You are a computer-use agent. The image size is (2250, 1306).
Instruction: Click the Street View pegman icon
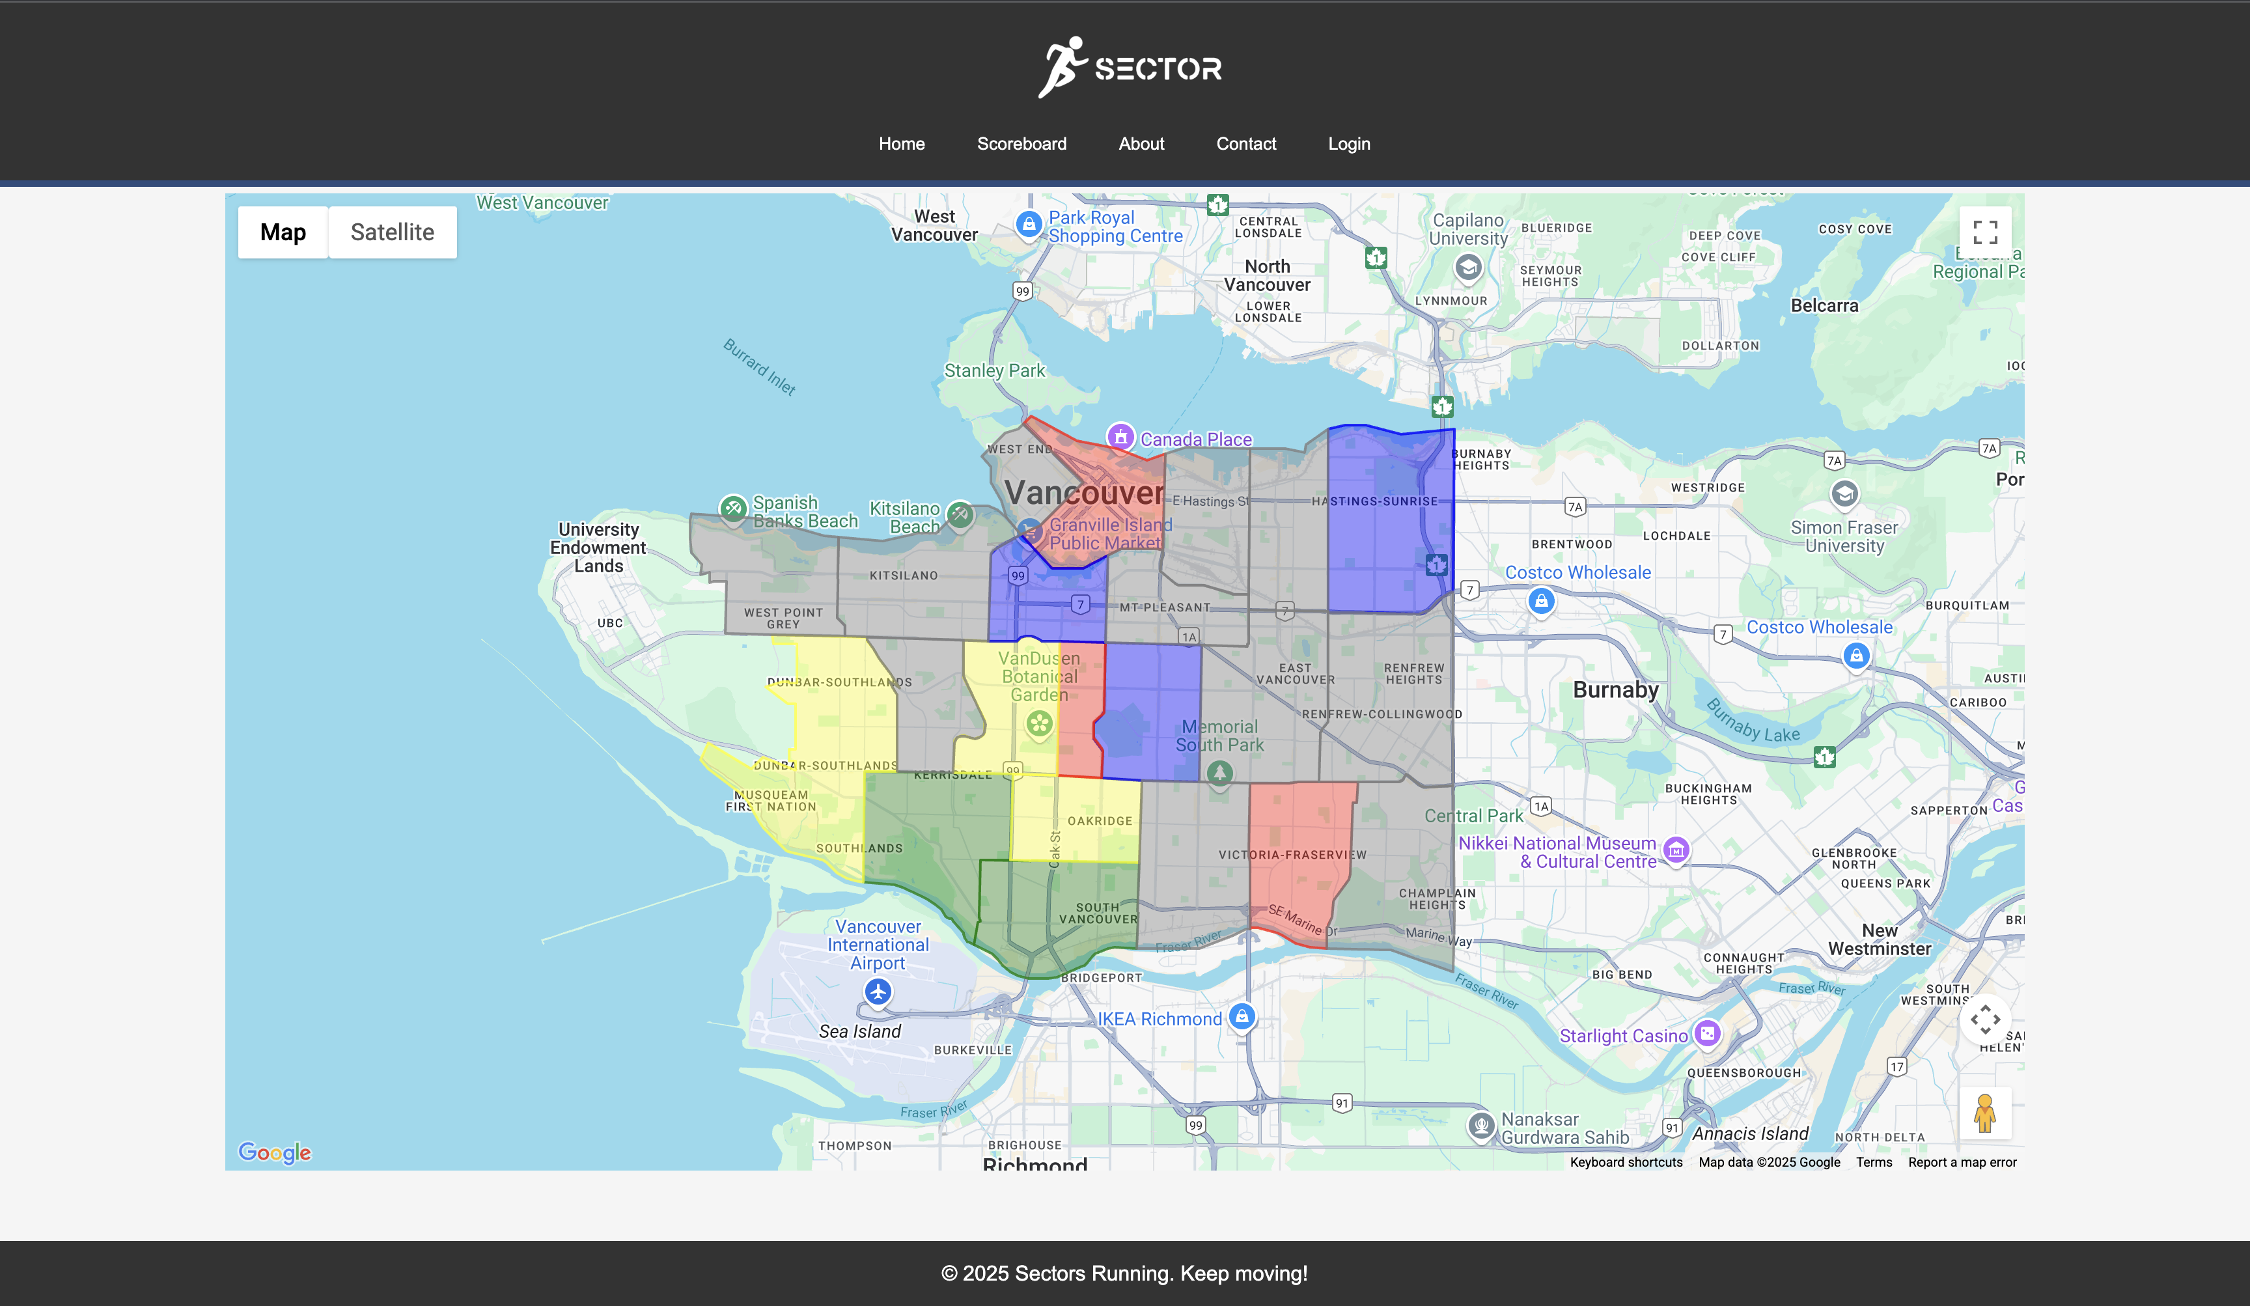1985,1112
